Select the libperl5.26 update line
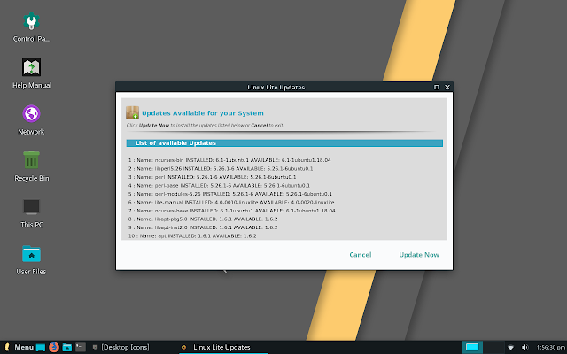 [x=221, y=169]
